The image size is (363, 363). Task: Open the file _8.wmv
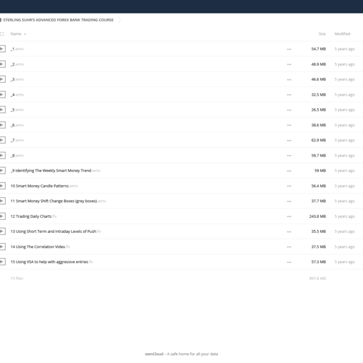coord(17,155)
